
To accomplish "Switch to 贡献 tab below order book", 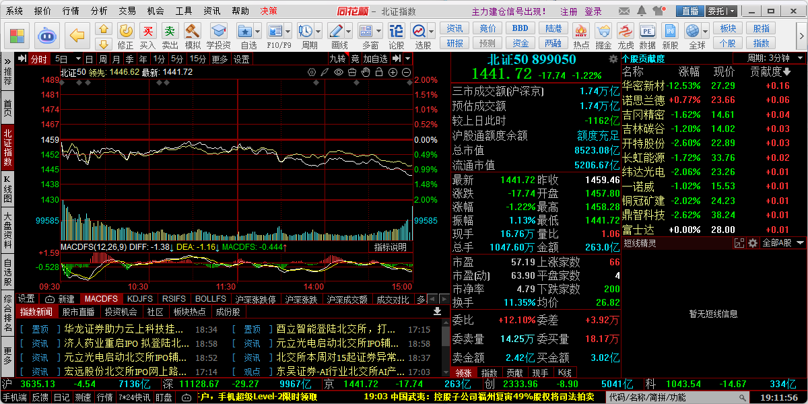I will click(514, 372).
